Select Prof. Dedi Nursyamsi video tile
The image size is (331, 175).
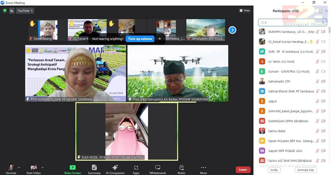click(178, 73)
